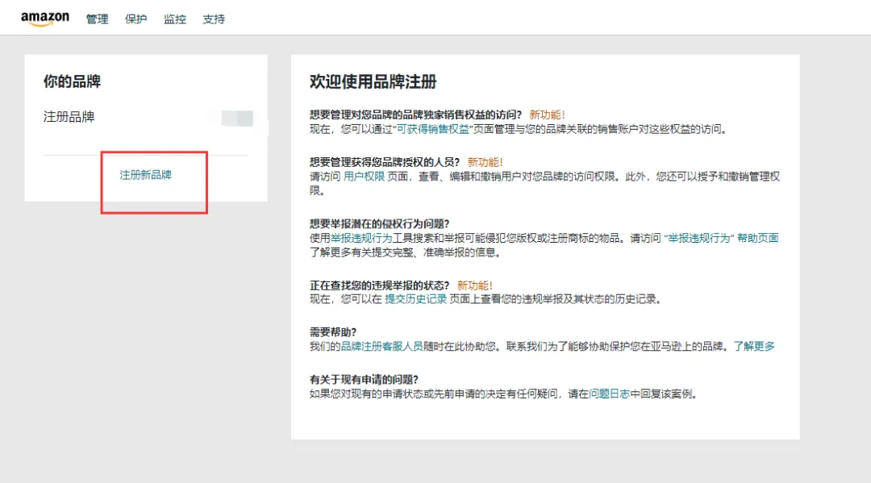
Task: Click 新功能! label beside 想要管理获得您品牌授权的人员
Action: (x=485, y=162)
